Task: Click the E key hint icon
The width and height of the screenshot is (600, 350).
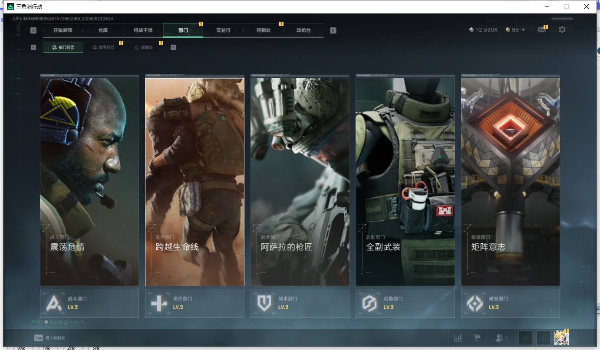Action: 333,30
